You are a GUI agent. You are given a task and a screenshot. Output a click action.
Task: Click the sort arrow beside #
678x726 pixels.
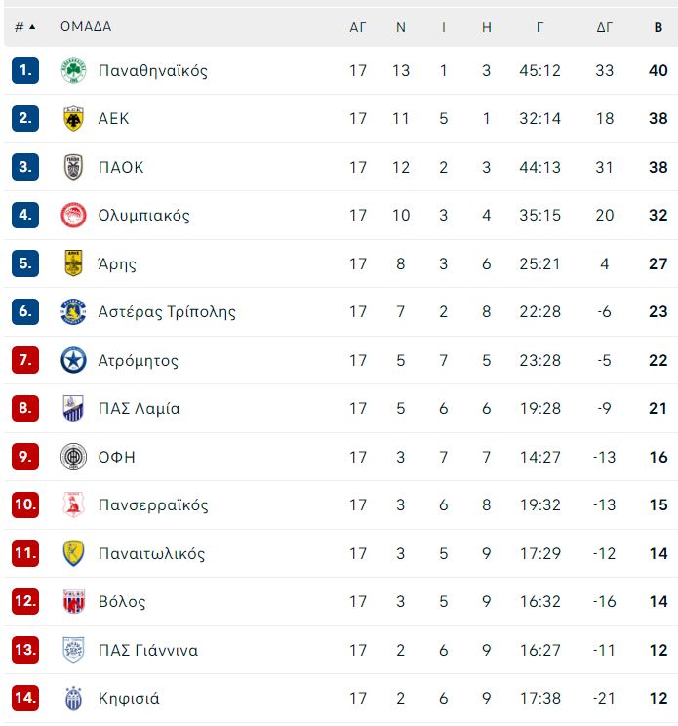(32, 27)
